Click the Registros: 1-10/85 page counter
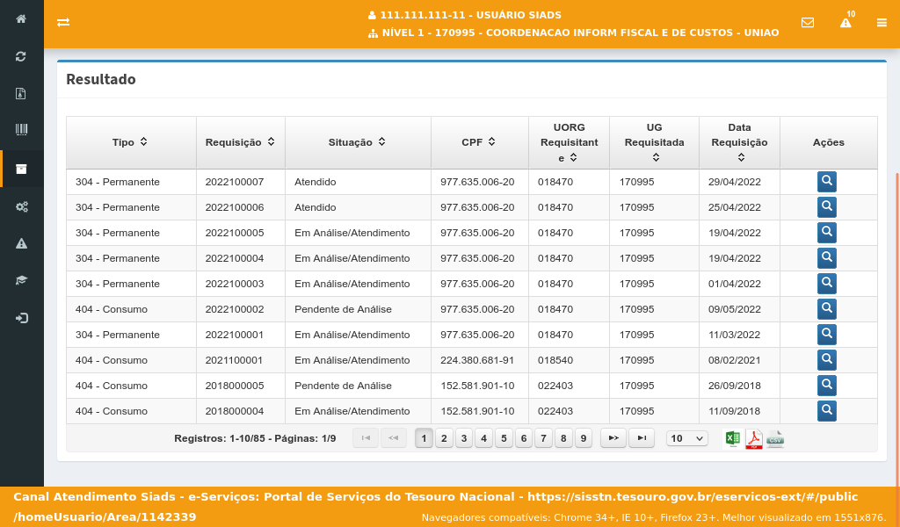Screen dimensions: 900x527 coord(255,438)
